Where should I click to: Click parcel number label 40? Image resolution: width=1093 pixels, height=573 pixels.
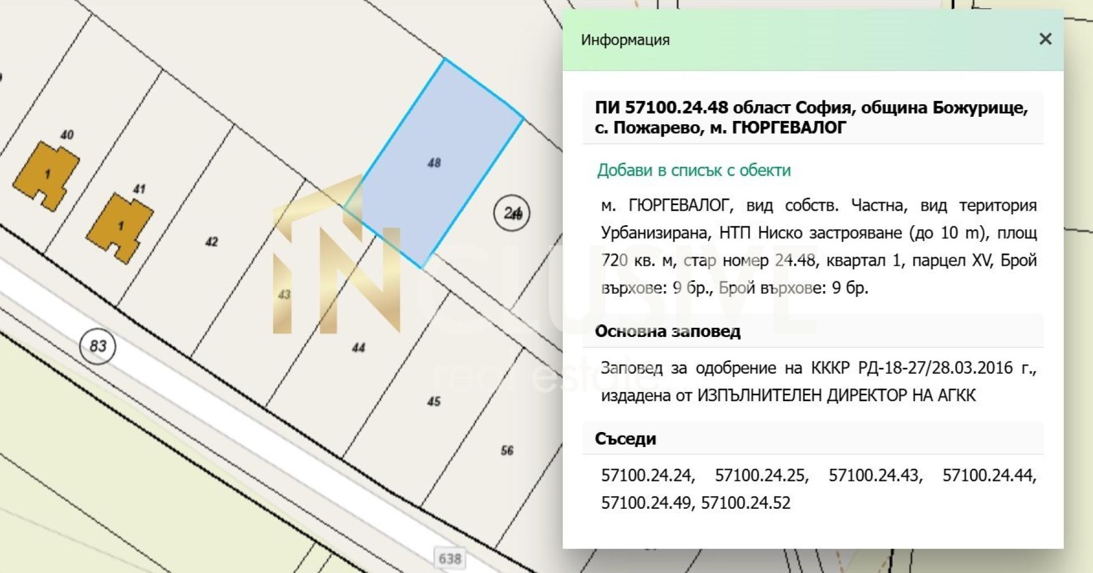coord(67,135)
